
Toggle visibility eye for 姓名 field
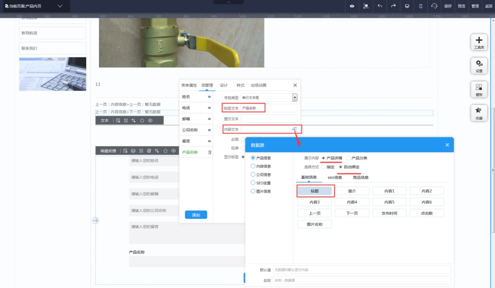210,97
